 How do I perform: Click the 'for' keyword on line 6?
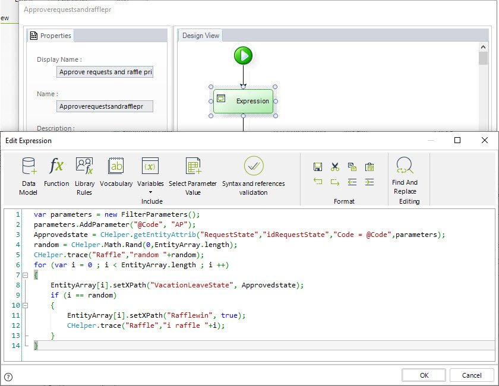(40, 265)
